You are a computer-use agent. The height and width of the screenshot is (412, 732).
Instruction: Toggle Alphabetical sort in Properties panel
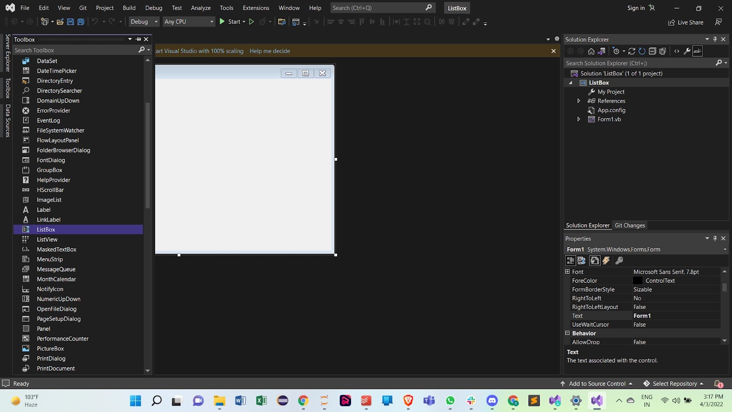pyautogui.click(x=581, y=260)
